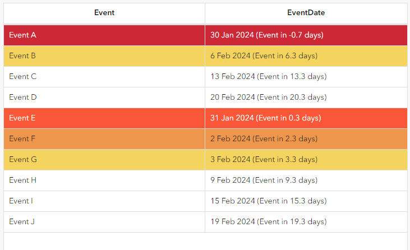This screenshot has width=410, height=250.
Task: Select the Event F cell
Action: (23, 139)
